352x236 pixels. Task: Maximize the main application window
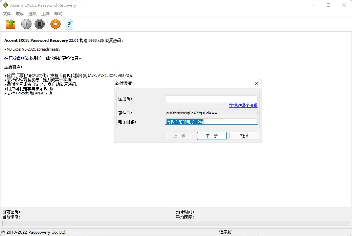pos(329,5)
